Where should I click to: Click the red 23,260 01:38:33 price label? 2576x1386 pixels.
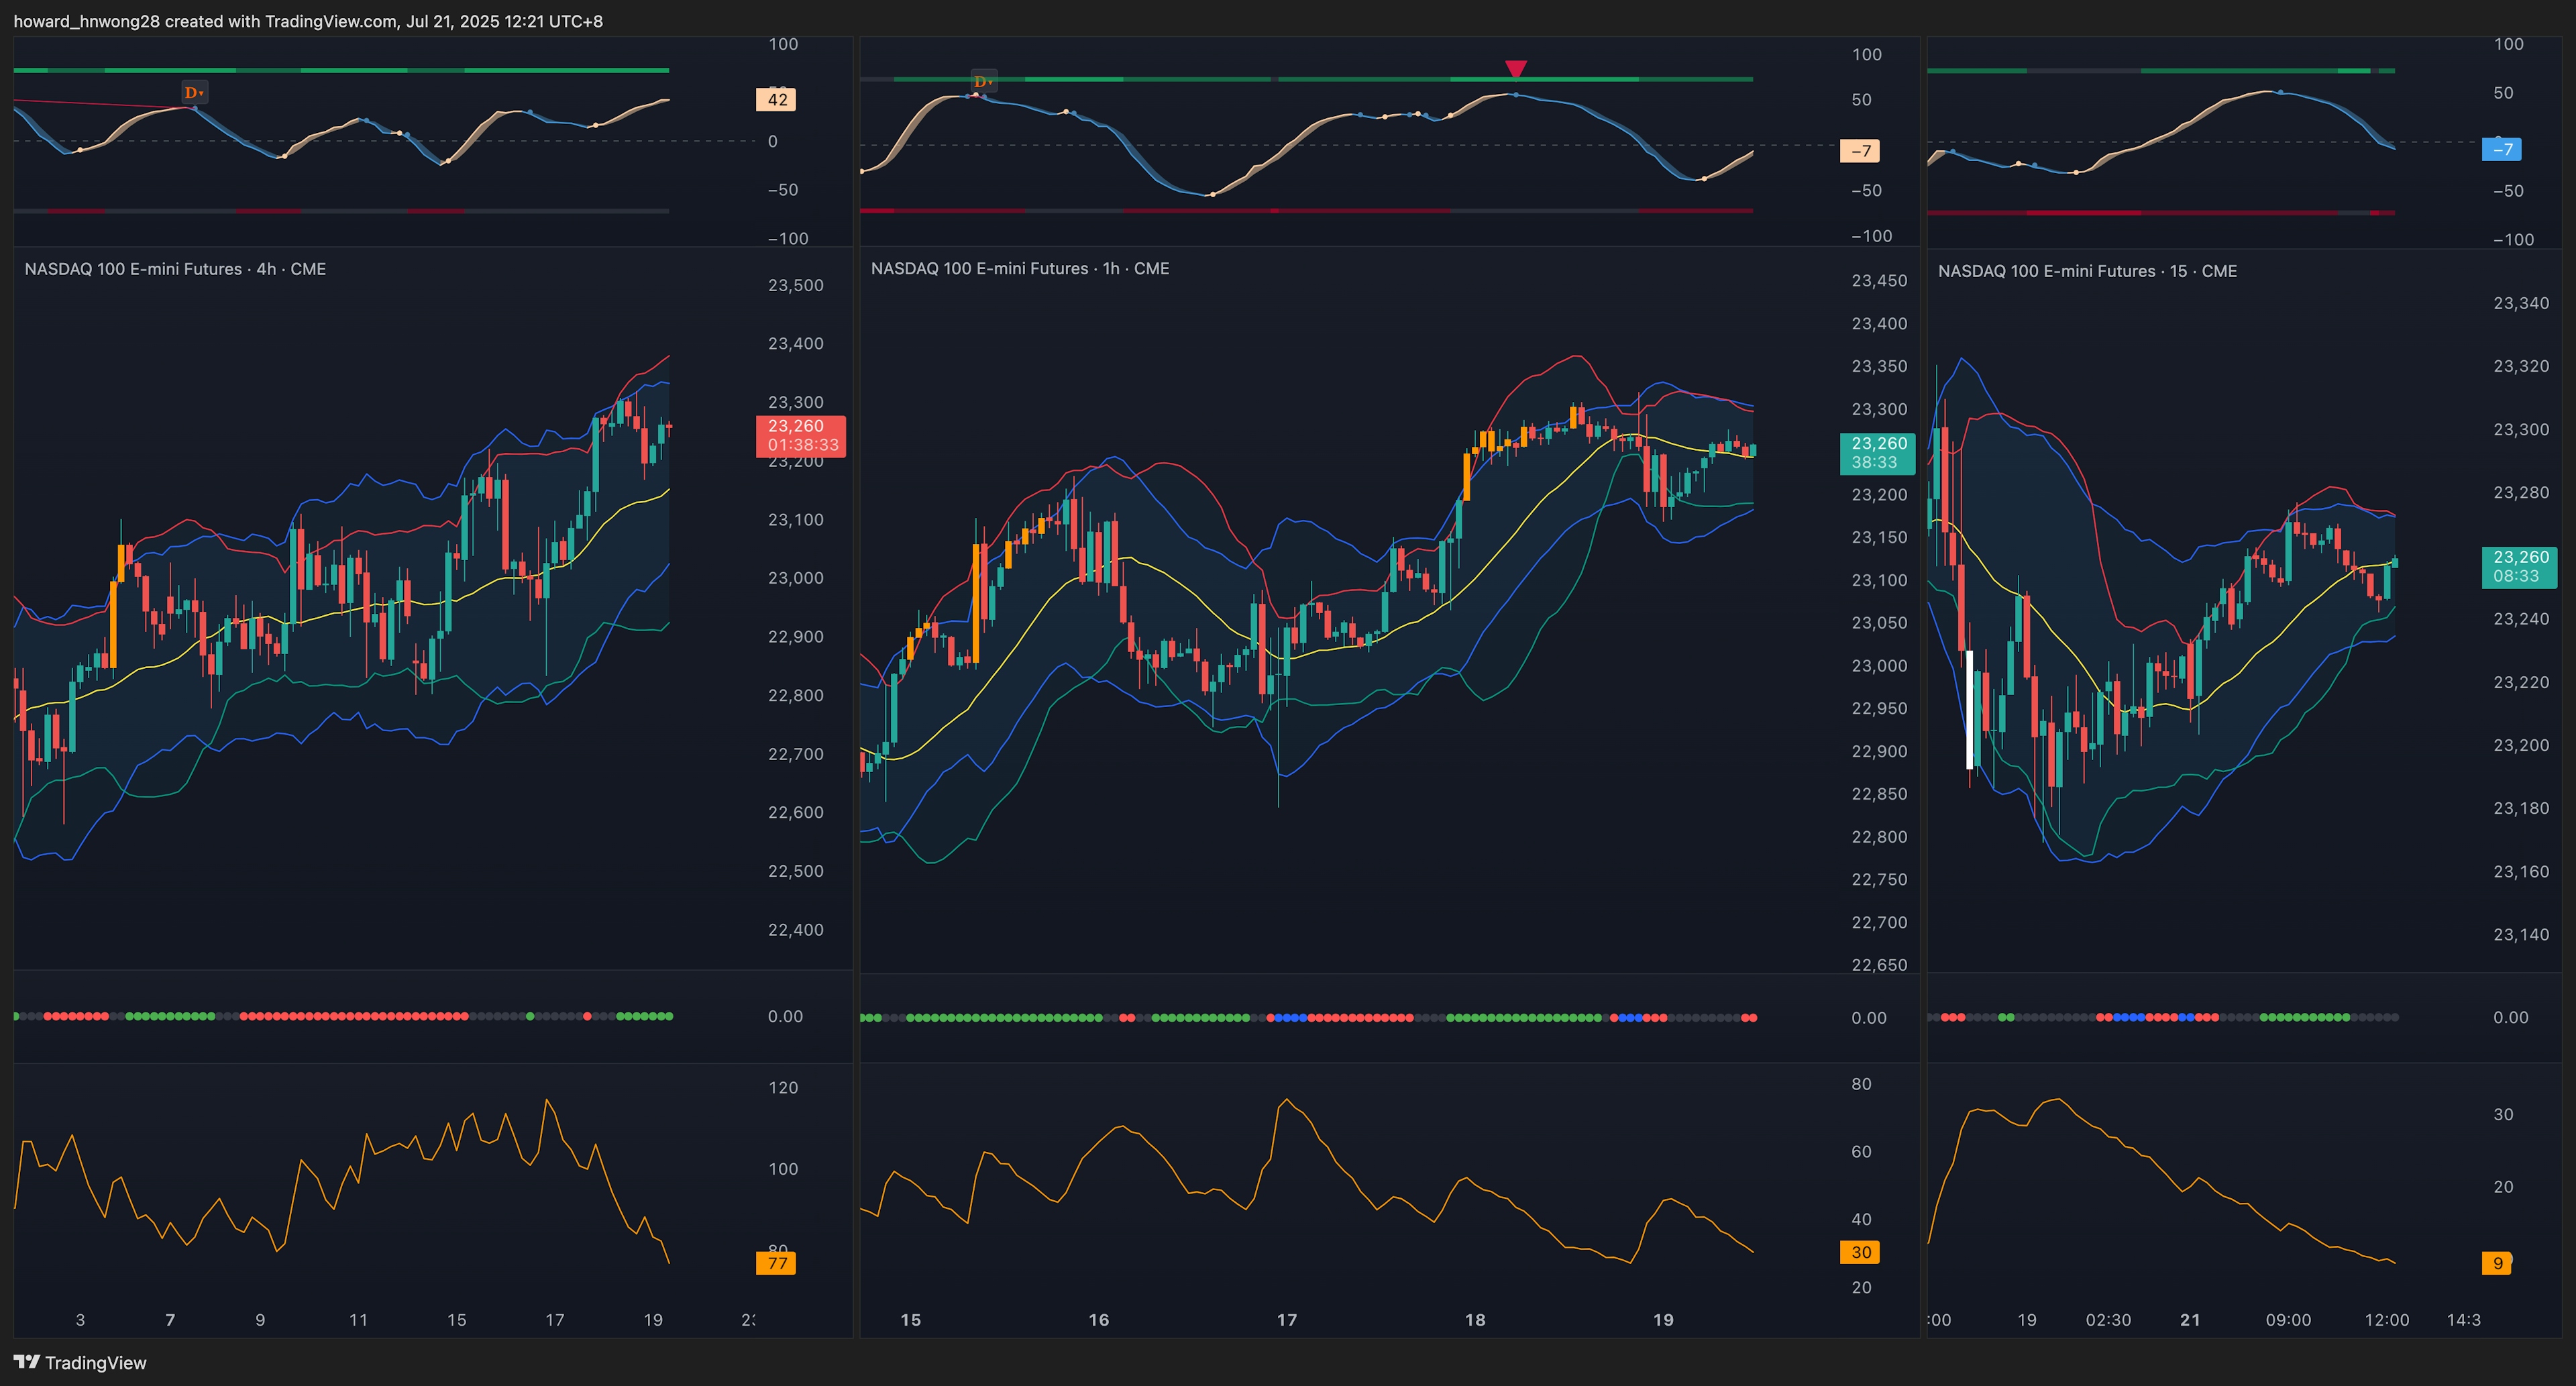point(801,436)
